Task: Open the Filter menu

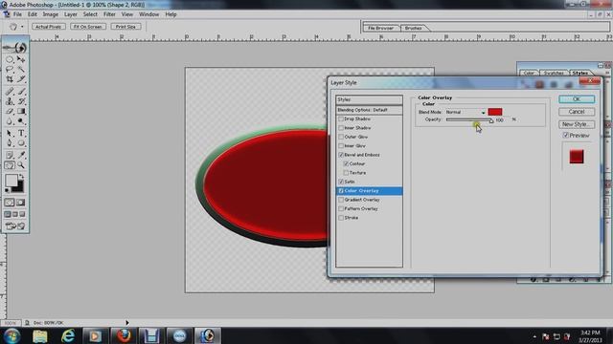Action: click(109, 14)
